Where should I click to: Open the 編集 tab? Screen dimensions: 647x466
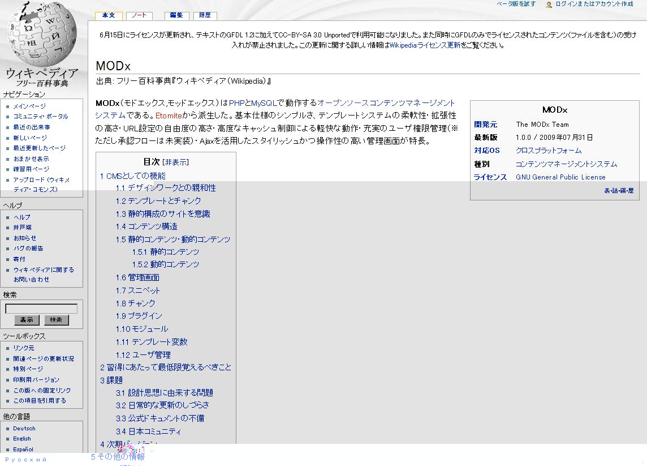(176, 15)
